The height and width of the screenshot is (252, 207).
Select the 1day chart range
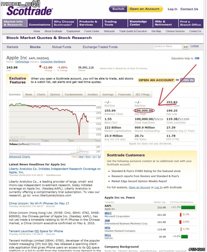point(74,157)
